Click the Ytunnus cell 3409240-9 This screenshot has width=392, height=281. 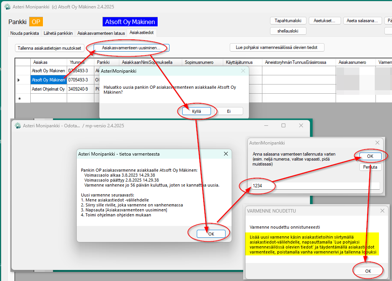click(81, 89)
